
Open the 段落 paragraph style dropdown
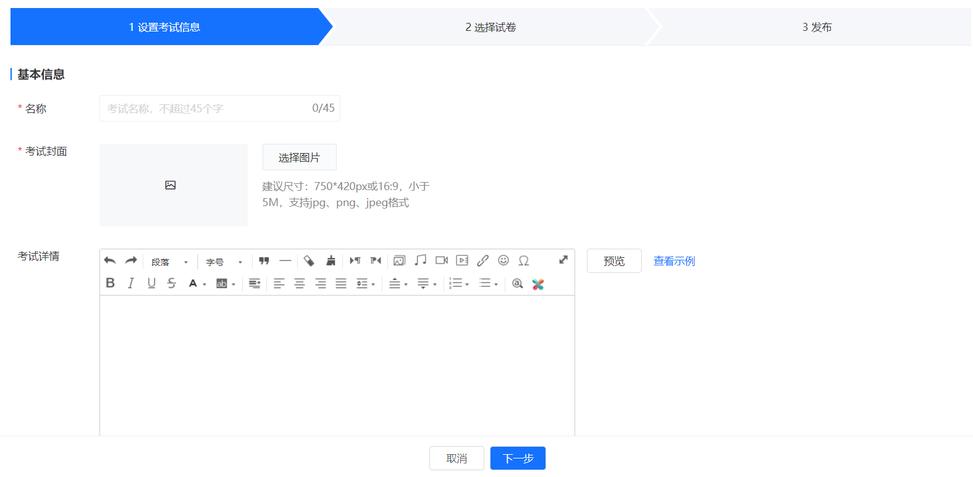click(x=170, y=262)
